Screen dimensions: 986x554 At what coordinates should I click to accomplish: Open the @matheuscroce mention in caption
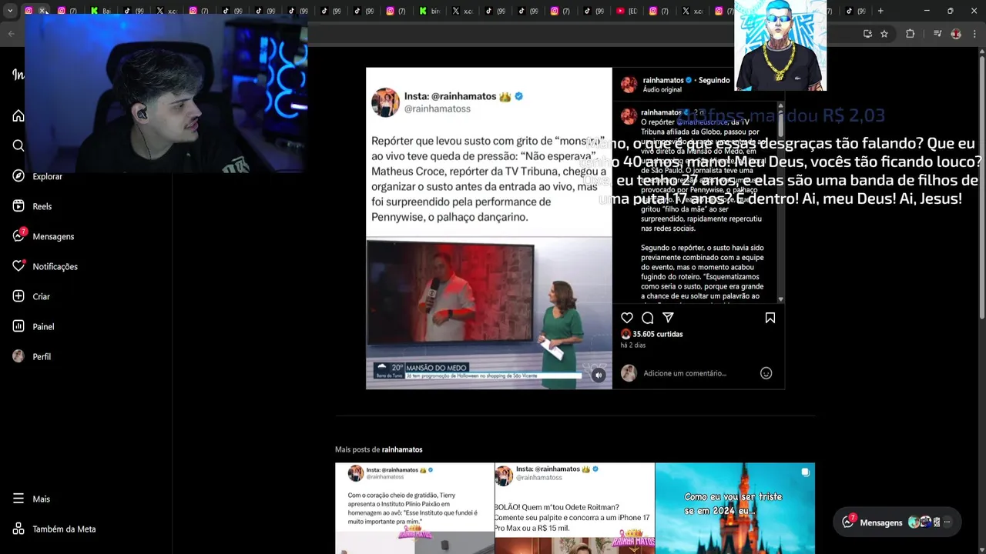coord(702,122)
